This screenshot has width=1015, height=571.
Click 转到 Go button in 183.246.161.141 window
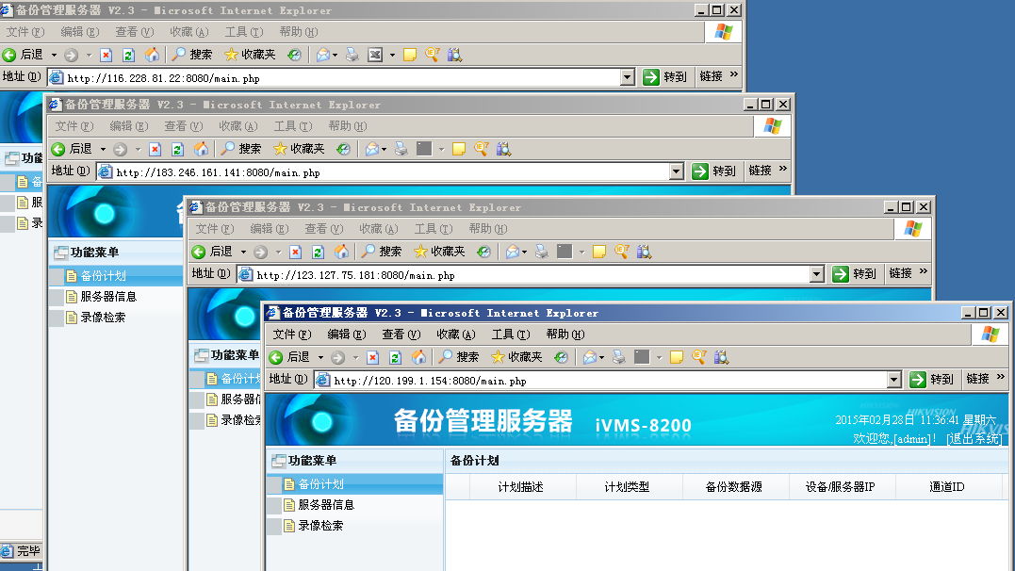pos(714,171)
